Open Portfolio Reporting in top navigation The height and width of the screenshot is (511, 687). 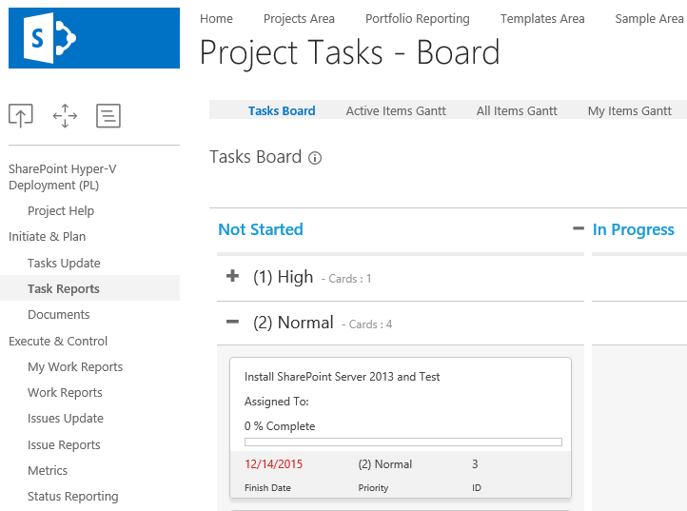tap(417, 18)
